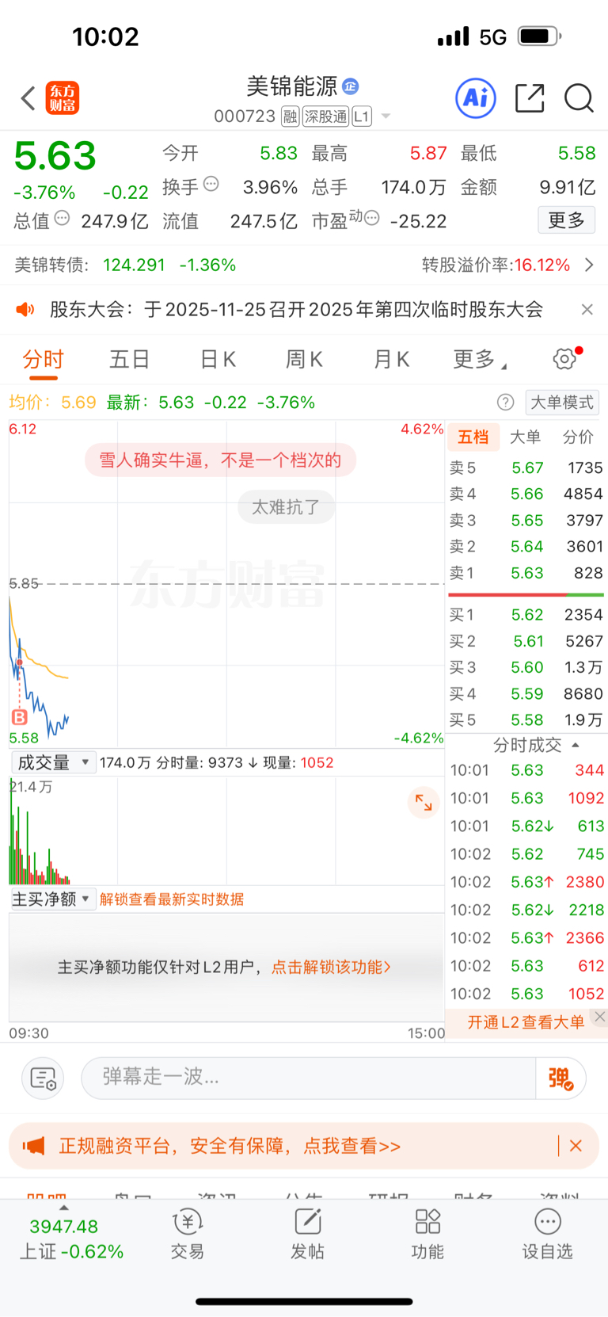Select the 分时 tab
The width and height of the screenshot is (608, 1317).
pyautogui.click(x=43, y=360)
